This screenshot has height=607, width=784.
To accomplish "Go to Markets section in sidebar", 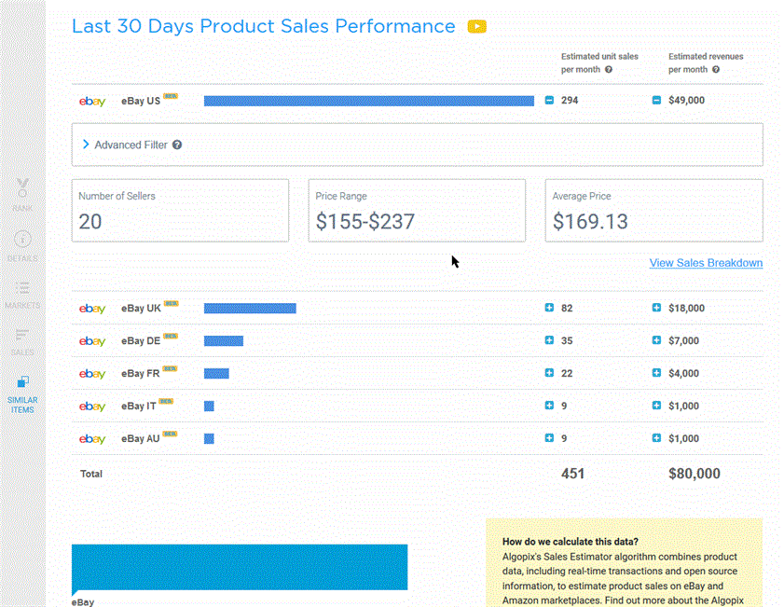I will pyautogui.click(x=22, y=295).
